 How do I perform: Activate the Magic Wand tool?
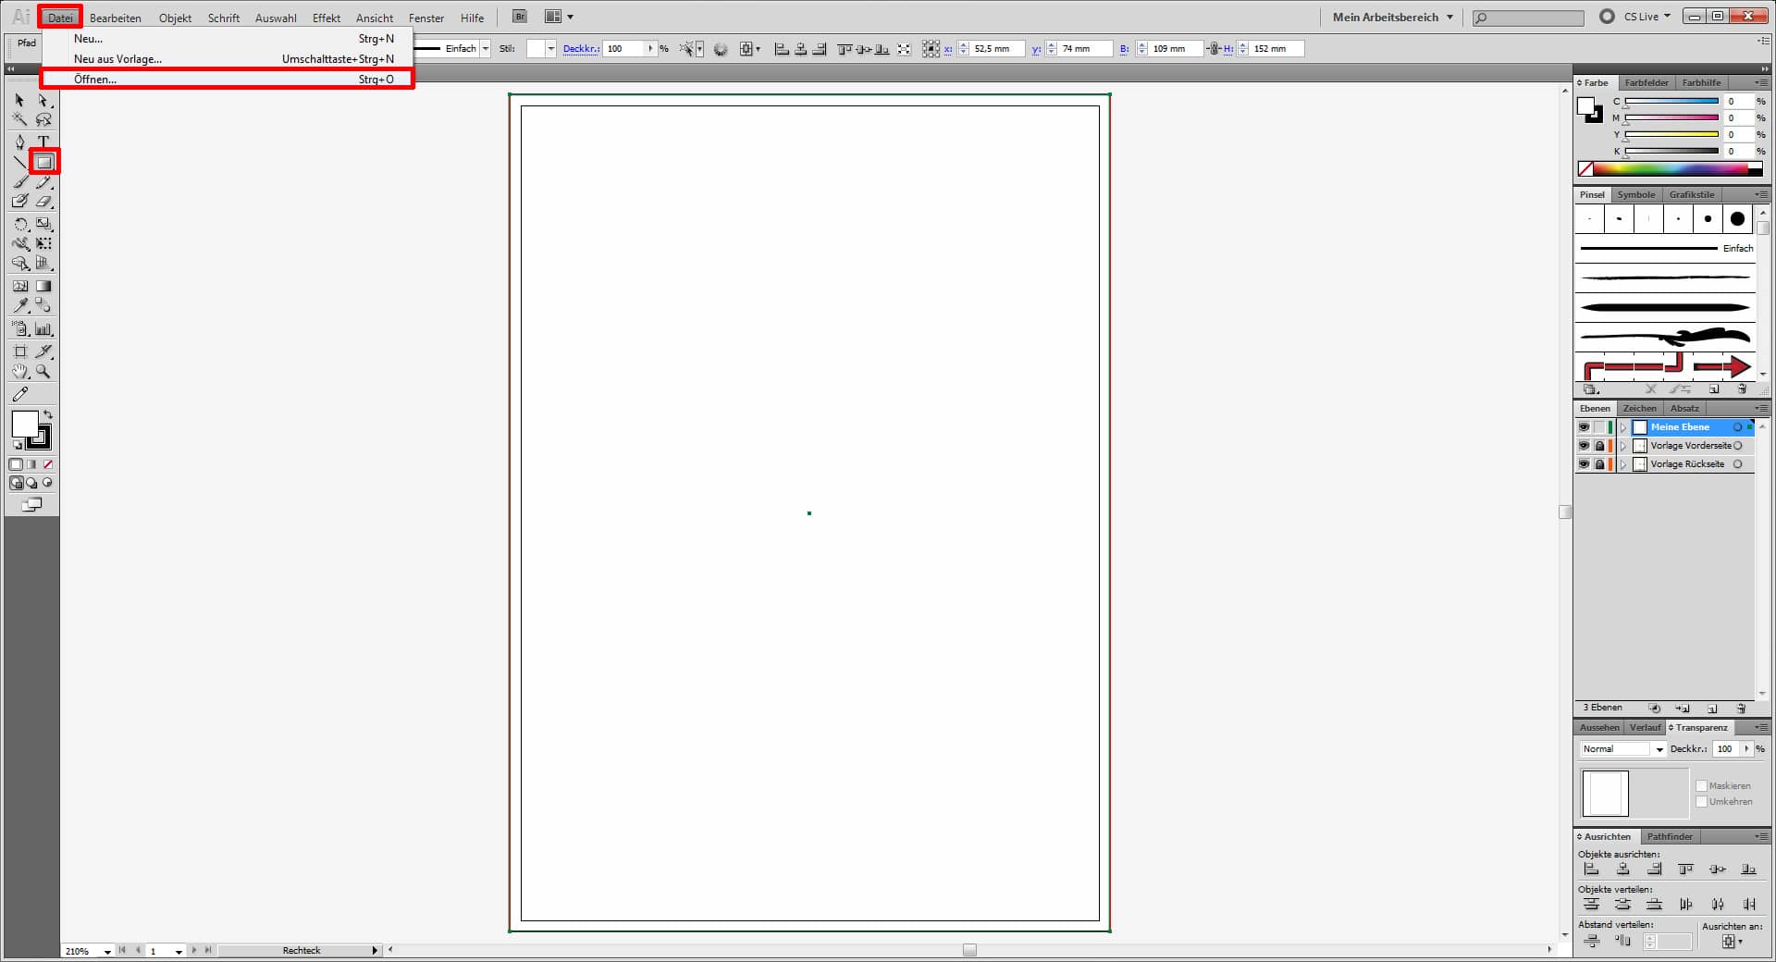point(20,119)
